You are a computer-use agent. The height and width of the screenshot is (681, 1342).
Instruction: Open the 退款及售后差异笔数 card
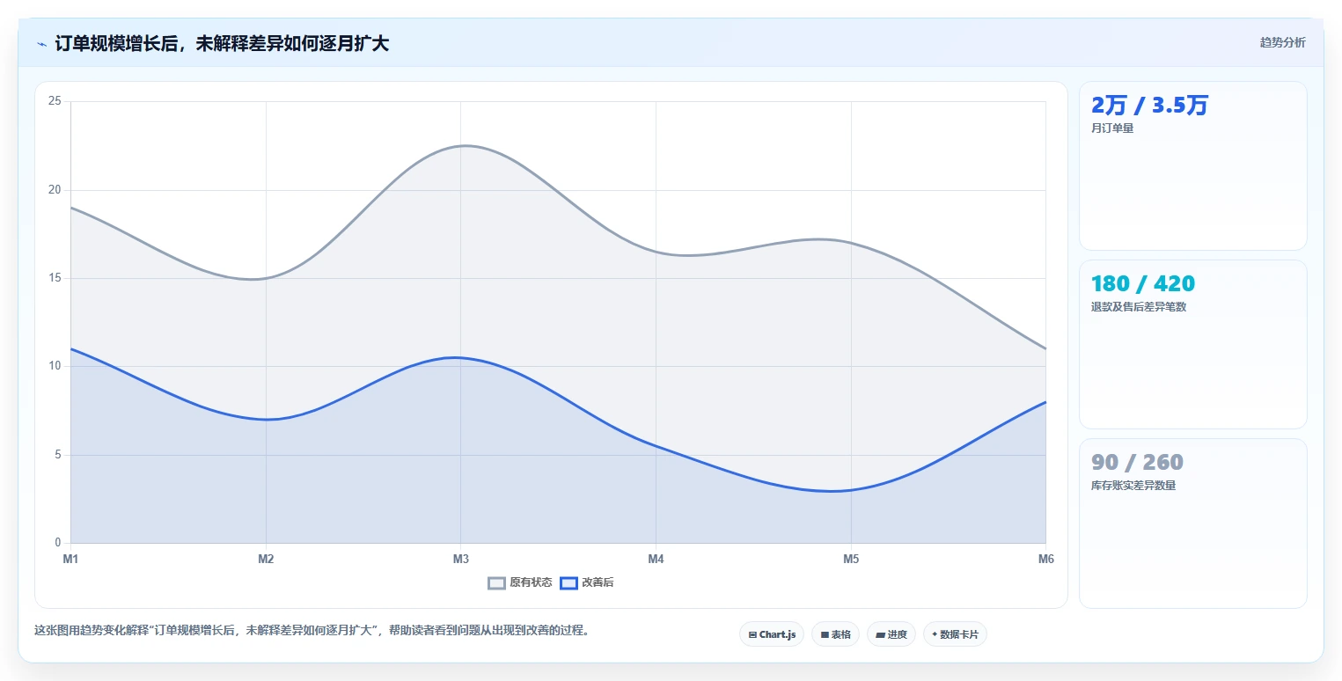[1192, 344]
